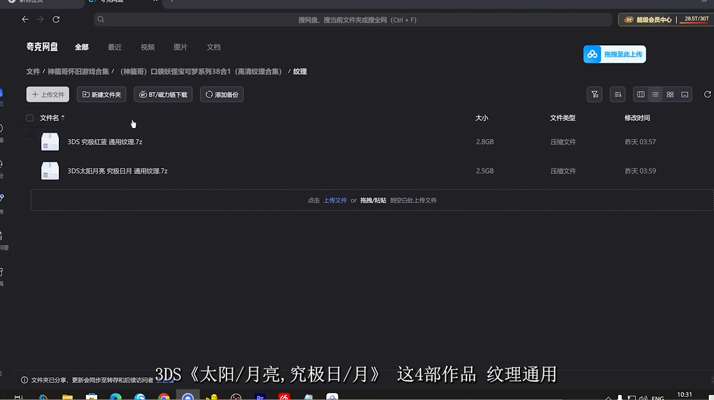The image size is (714, 400).
Task: Sort by 文件名 using the sort arrow
Action: [x=63, y=117]
